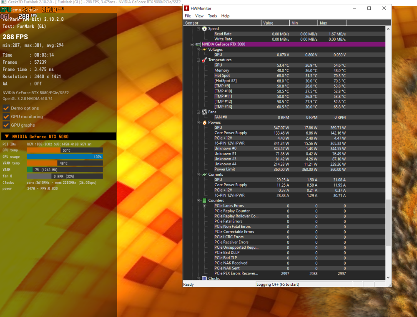Screen dimensions: 417x317
Task: Open the File menu in HWMonitor
Action: [x=188, y=16]
